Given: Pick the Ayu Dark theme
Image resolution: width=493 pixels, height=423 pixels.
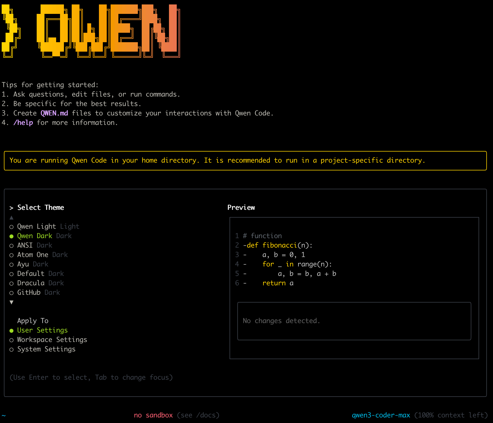Looking at the screenshot, I should tap(29, 264).
